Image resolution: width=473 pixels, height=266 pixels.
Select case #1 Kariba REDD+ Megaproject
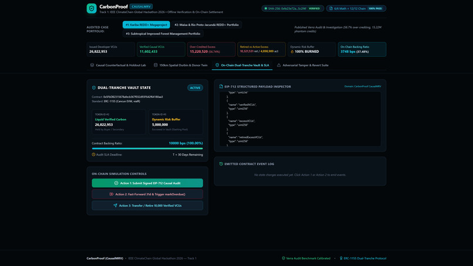click(146, 25)
